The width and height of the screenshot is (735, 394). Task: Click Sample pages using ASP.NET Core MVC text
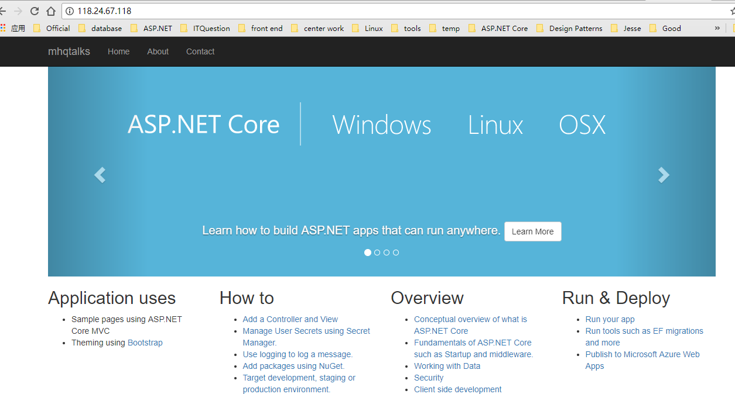pyautogui.click(x=127, y=325)
